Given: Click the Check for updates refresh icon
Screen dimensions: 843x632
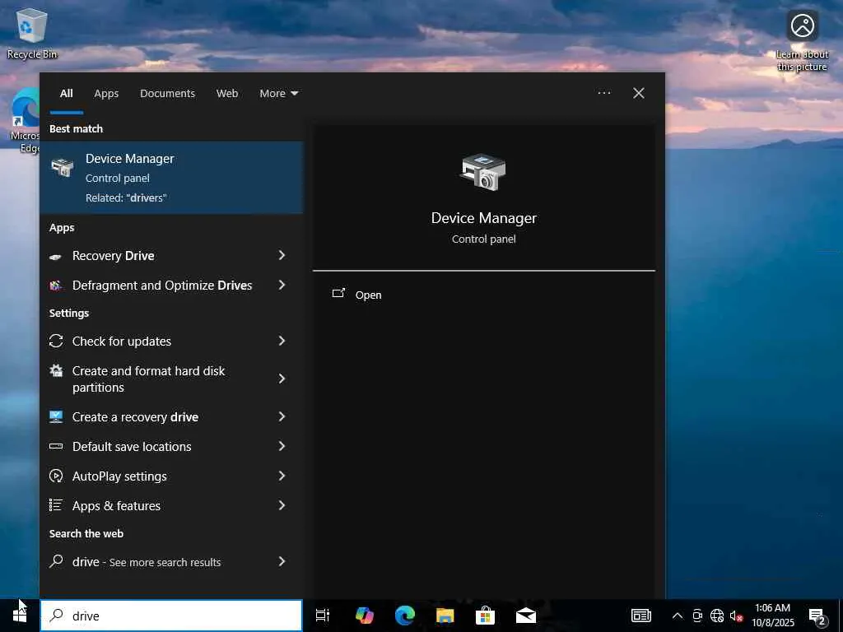Looking at the screenshot, I should click(x=56, y=341).
